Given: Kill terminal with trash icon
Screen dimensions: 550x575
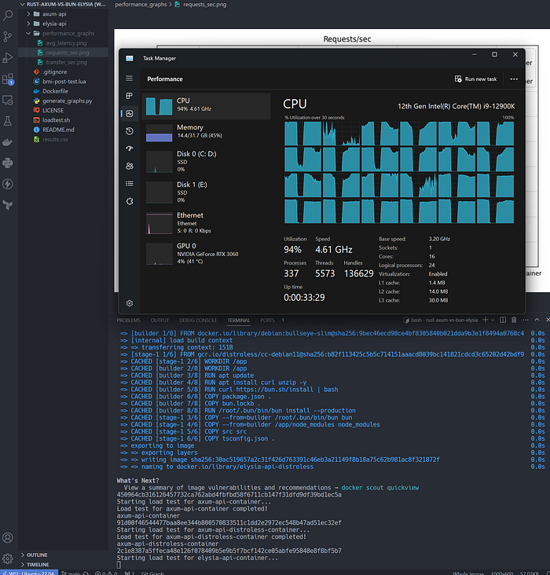Looking at the screenshot, I should coord(514,320).
